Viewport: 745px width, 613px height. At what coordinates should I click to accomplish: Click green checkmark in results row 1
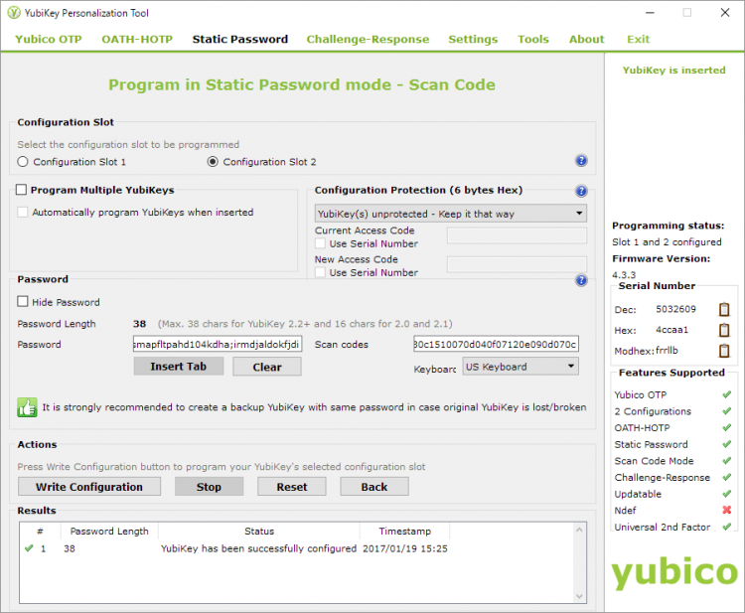[29, 548]
